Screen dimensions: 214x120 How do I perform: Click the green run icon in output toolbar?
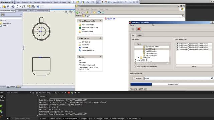(65, 93)
